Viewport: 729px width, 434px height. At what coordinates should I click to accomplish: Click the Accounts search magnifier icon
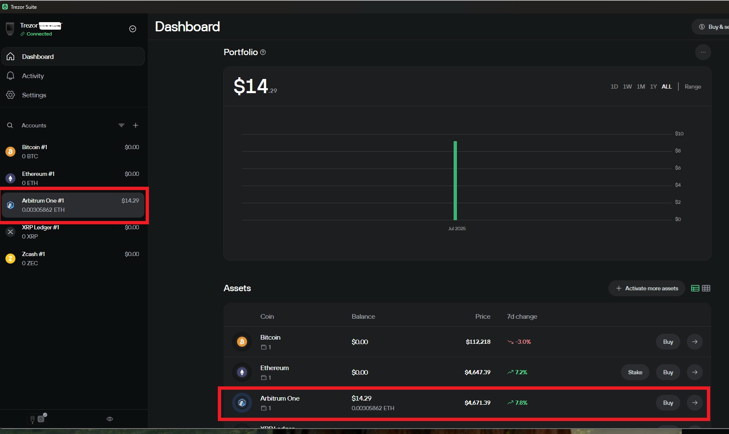[x=10, y=125]
